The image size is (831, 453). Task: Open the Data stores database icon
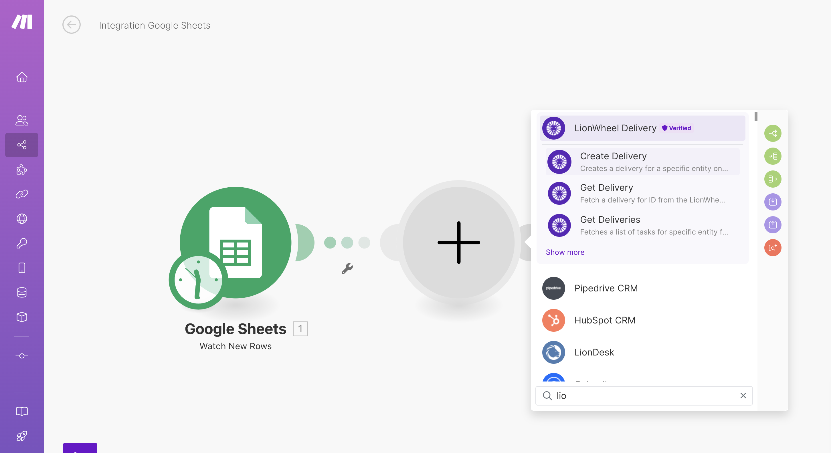pos(22,293)
